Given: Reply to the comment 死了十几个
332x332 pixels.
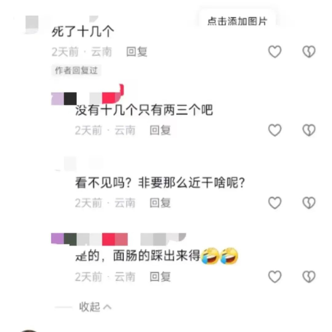Looking at the screenshot, I should [137, 52].
